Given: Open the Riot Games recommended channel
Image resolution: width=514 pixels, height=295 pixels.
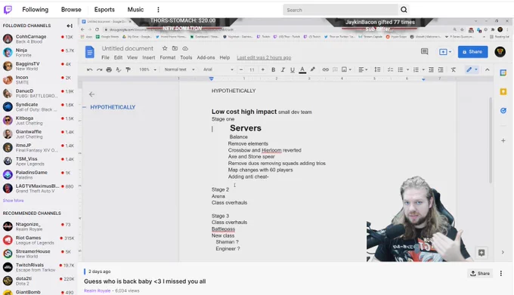Looking at the screenshot, I should click(39, 240).
